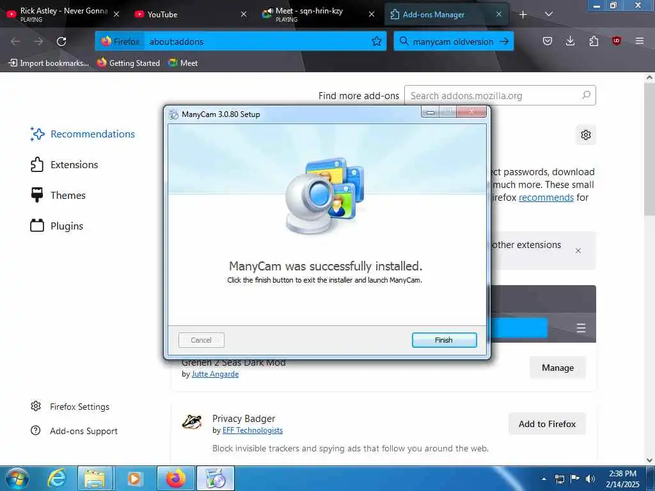Viewport: 655px width, 491px height.
Task: Open Jutte Angarde author link
Action: (x=215, y=374)
